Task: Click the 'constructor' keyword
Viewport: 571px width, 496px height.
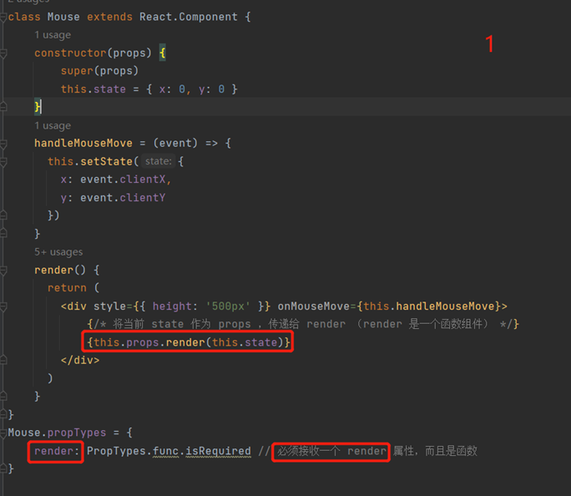Action: [x=70, y=53]
